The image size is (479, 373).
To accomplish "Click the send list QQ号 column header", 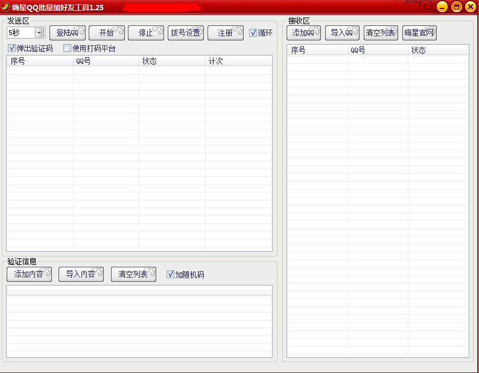I will point(106,61).
